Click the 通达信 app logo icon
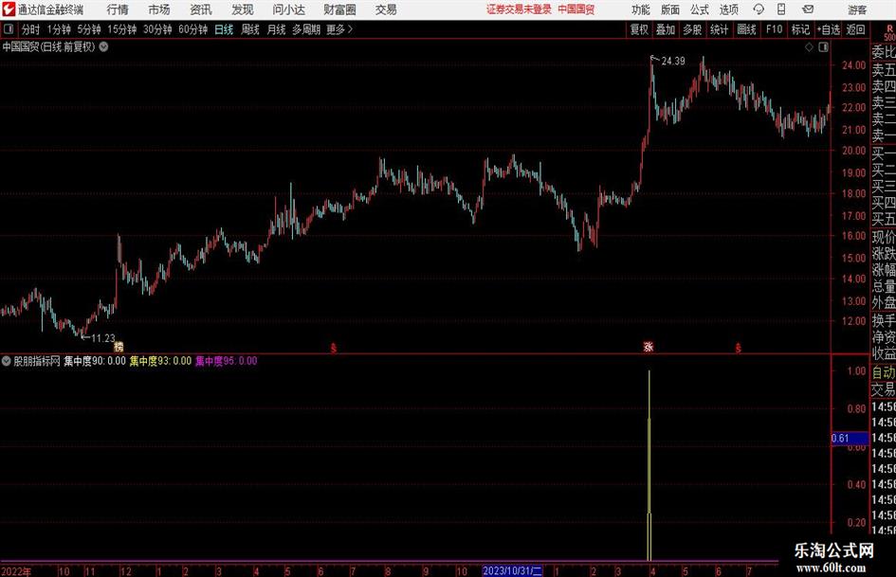 [9, 9]
